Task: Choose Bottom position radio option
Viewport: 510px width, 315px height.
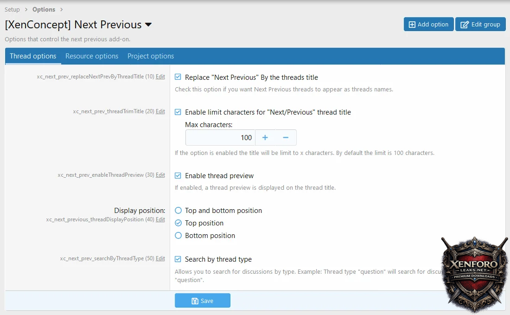Action: [x=178, y=236]
